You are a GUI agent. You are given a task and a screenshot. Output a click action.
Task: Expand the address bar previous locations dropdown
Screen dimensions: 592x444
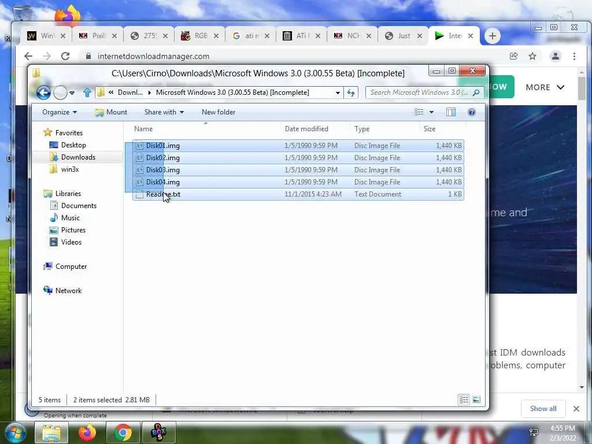[x=338, y=92]
